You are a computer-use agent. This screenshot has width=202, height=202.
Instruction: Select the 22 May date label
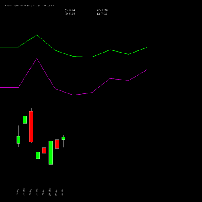coord(63,192)
